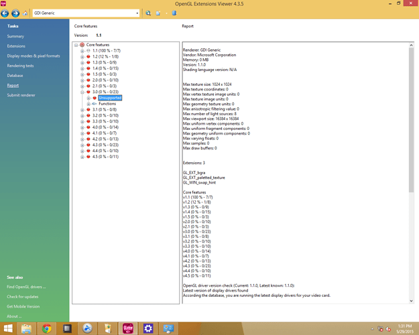Open the purple gear app in taskbar

tap(148, 328)
